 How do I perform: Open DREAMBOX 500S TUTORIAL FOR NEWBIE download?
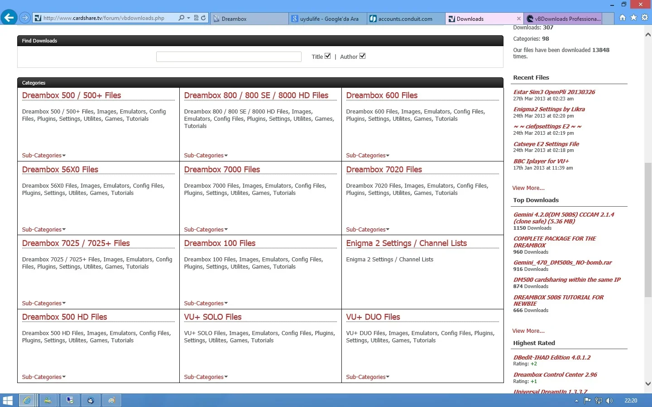[x=558, y=301]
